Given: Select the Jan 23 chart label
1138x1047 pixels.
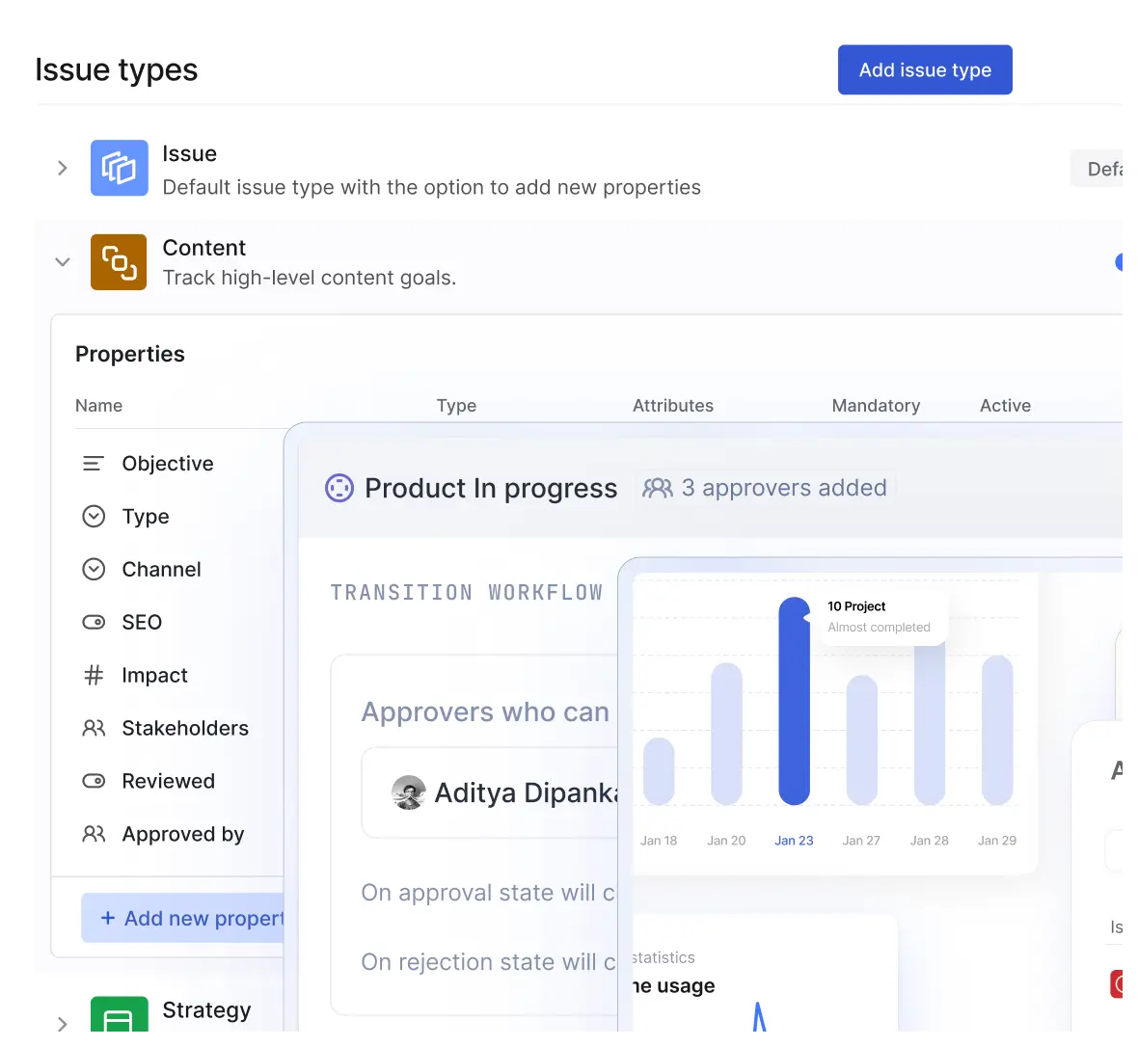Looking at the screenshot, I should pos(794,841).
